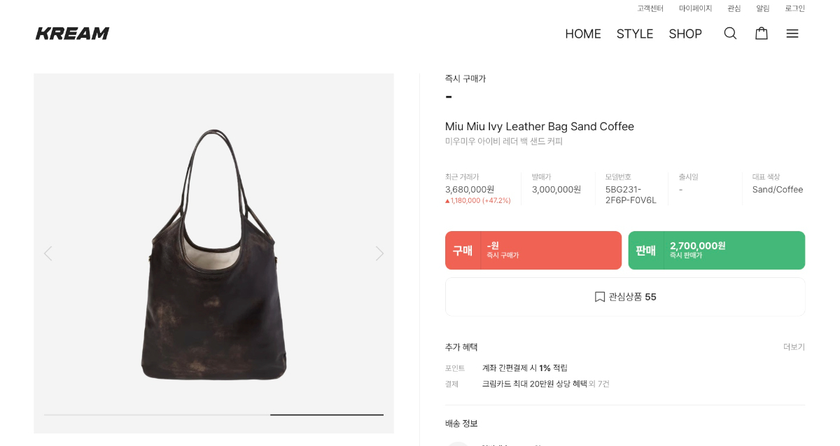
Task: Open the shopping bag cart icon
Action: [x=762, y=34]
